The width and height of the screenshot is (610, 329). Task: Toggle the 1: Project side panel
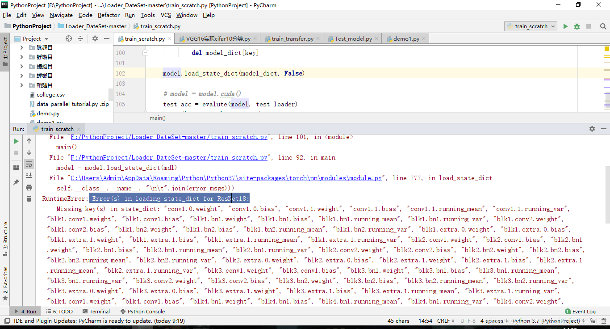[x=5, y=51]
